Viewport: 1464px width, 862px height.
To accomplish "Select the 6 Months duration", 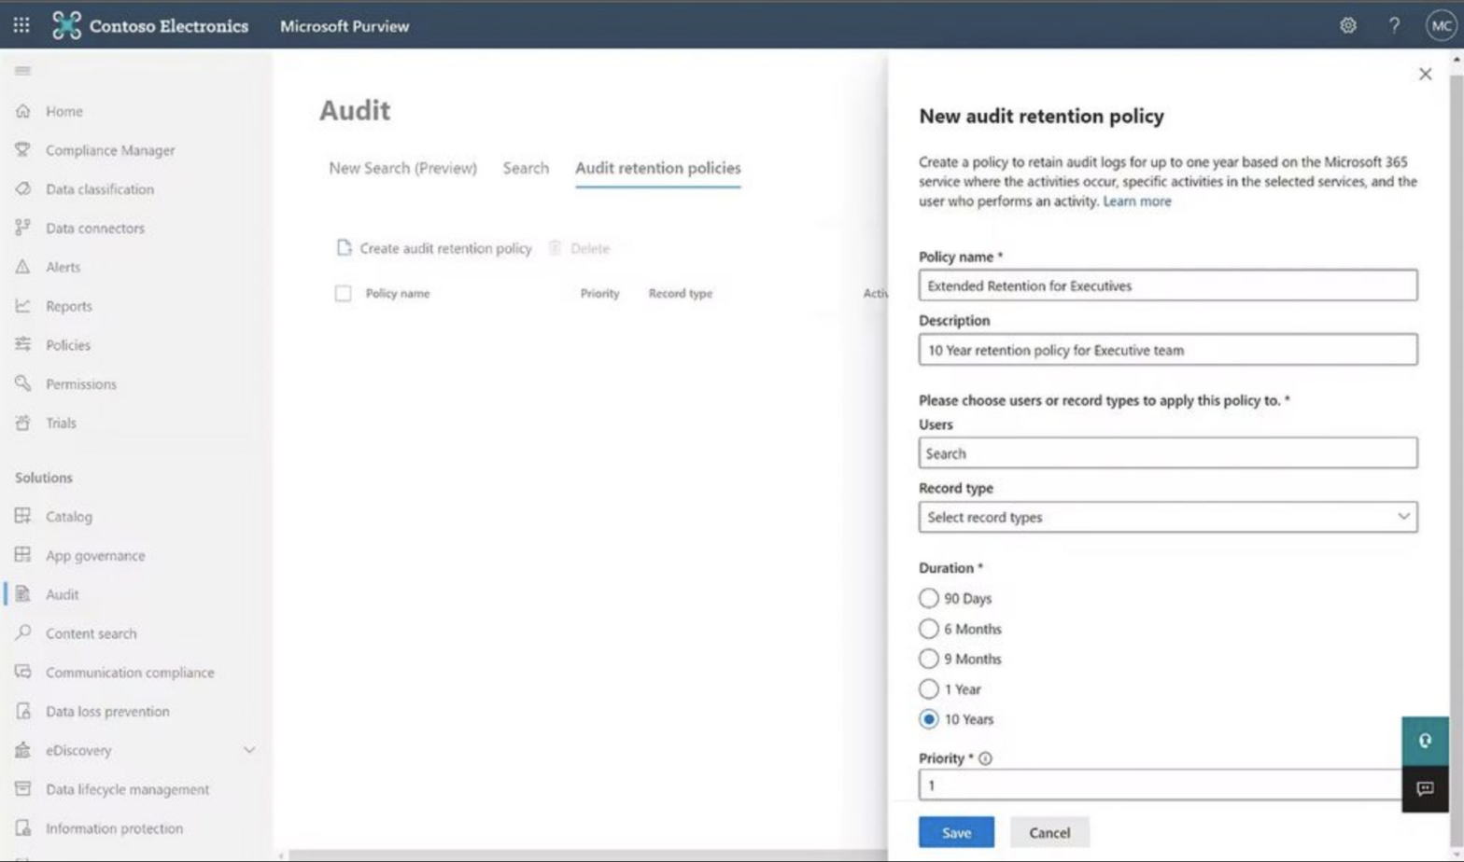I will click(x=928, y=629).
